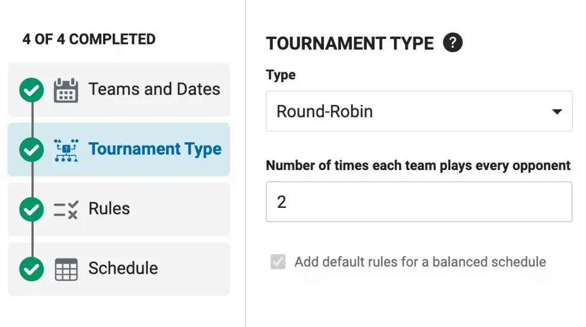Go to the Teams and Dates step
The height and width of the screenshot is (327, 586).
tap(119, 89)
